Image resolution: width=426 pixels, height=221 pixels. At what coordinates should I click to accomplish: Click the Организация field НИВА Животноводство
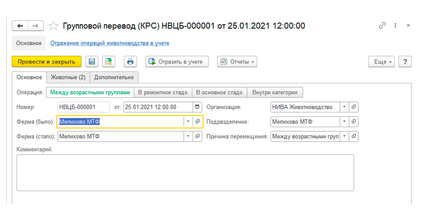pos(305,107)
